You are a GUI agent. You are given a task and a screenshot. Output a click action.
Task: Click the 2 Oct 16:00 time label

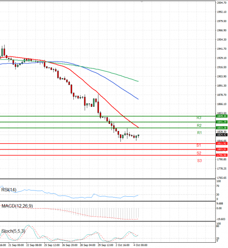pos(123,245)
